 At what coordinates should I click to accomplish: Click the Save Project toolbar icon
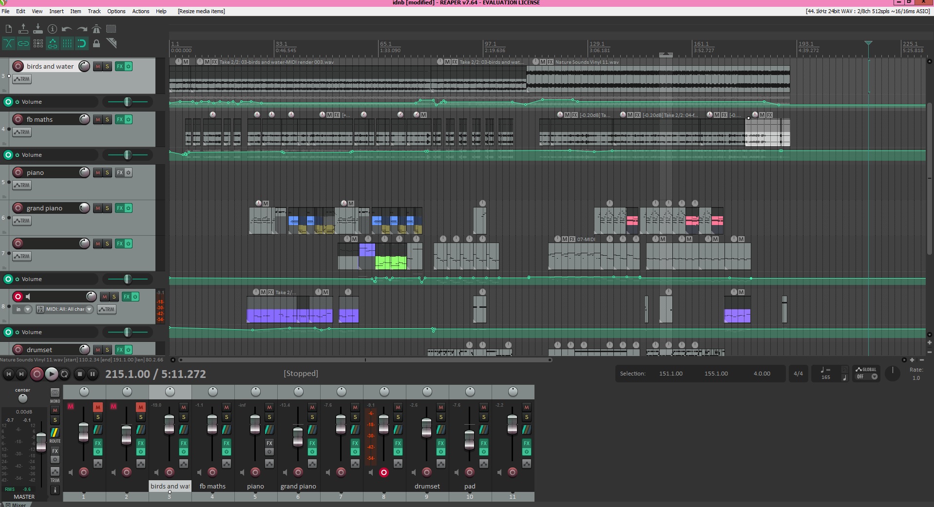[x=38, y=29]
